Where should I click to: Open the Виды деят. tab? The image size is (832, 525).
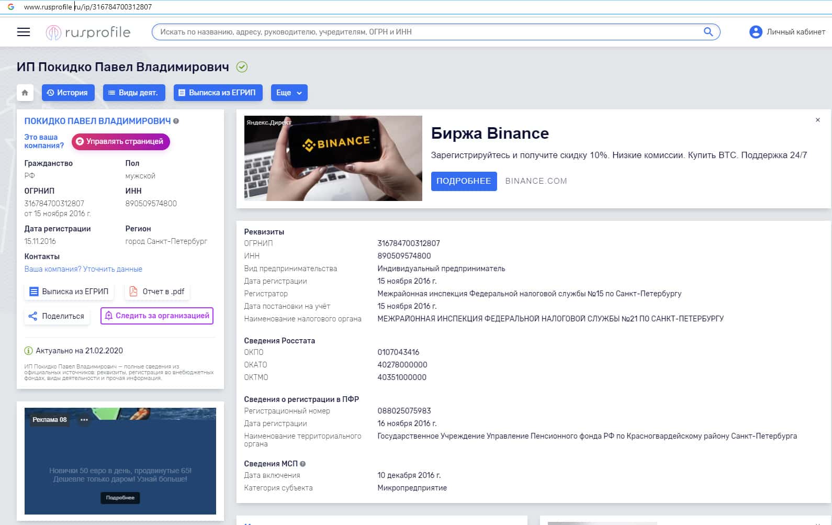coord(134,93)
